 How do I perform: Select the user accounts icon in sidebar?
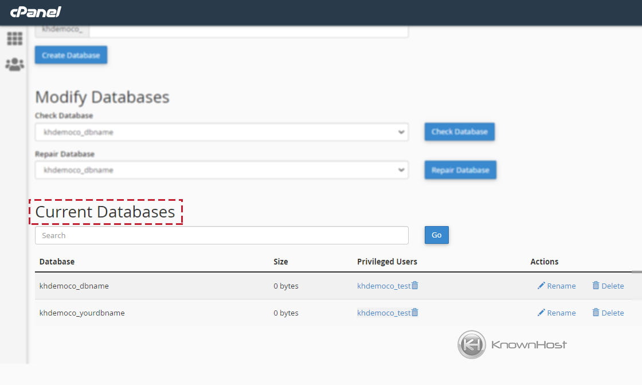pyautogui.click(x=14, y=64)
